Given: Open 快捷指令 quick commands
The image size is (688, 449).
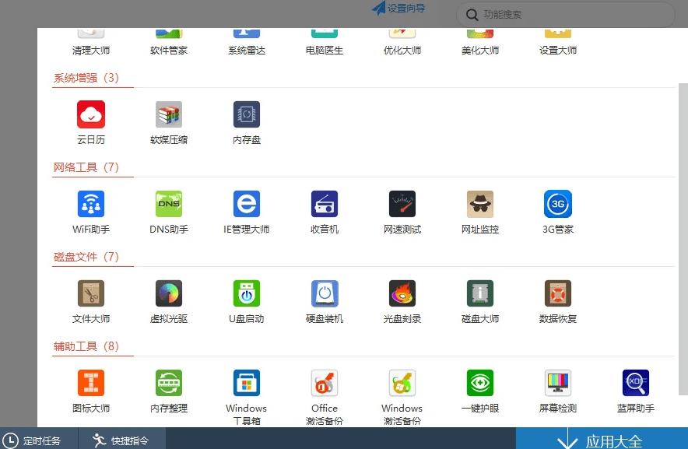Looking at the screenshot, I should point(121,440).
